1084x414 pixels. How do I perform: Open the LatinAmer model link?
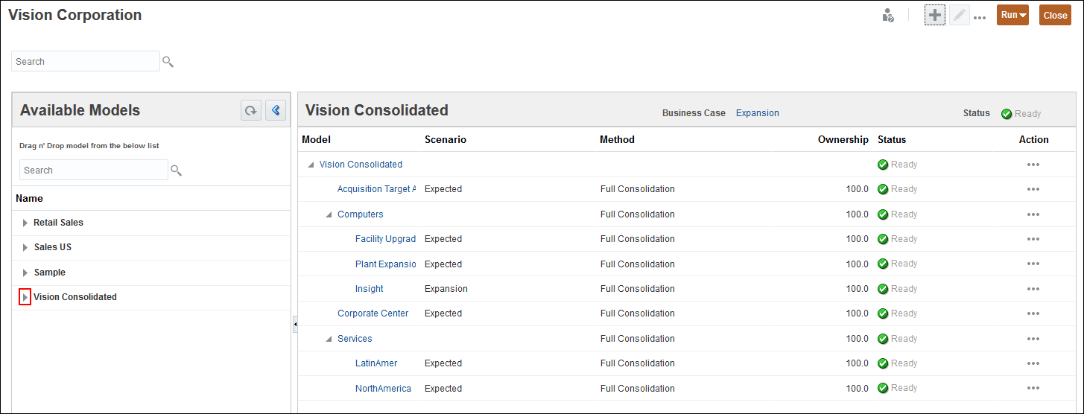[376, 363]
